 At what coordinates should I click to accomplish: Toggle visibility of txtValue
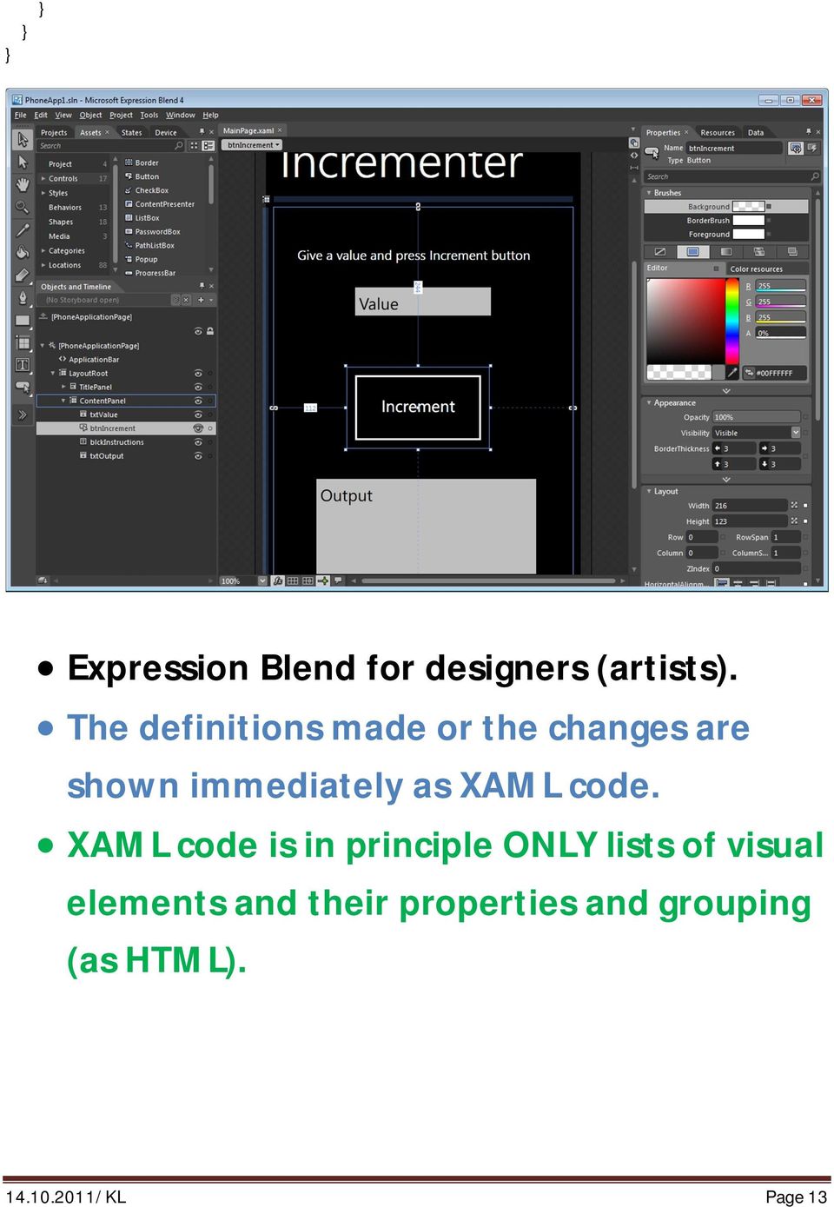(198, 414)
